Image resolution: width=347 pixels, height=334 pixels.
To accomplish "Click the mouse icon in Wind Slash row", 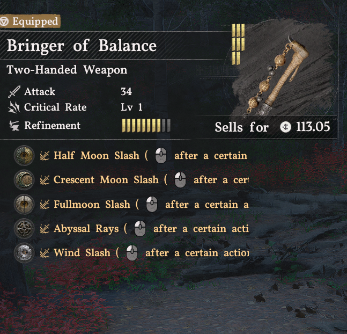I will pyautogui.click(x=132, y=253).
